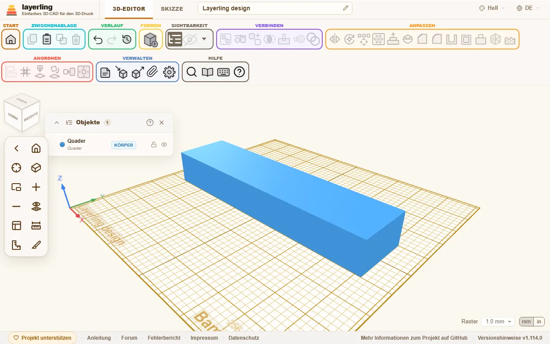Viewport: 550px width, 344px height.
Task: Click the ruler measurement icon in view panel
Action: click(x=36, y=226)
